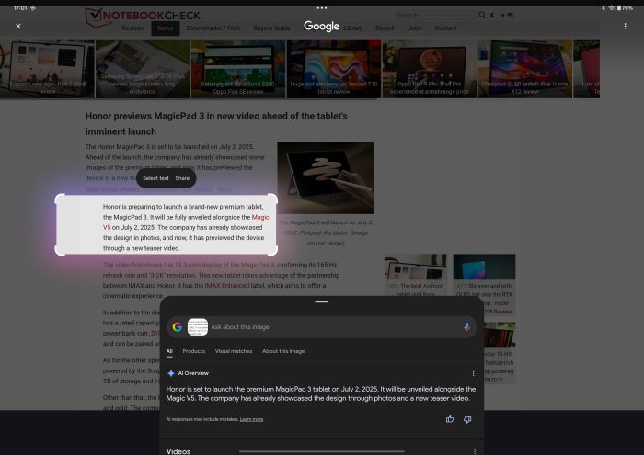Tap the Google G logo in search bar

pos(177,326)
